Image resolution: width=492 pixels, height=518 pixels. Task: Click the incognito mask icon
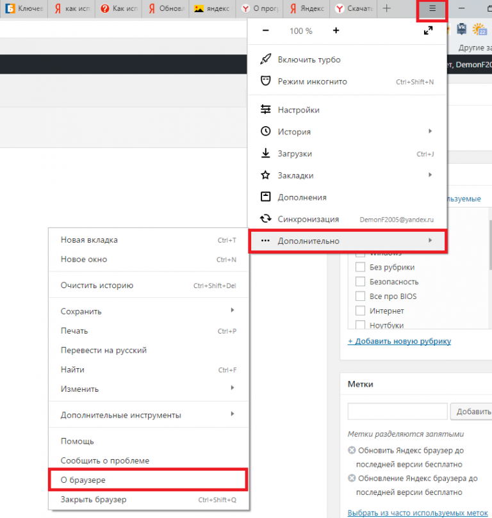click(x=266, y=81)
